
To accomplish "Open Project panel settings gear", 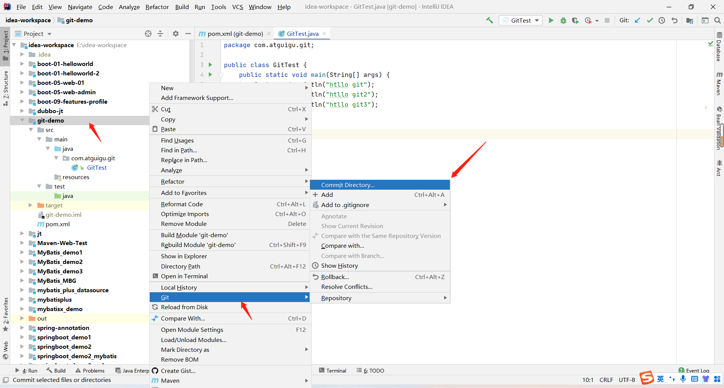I will pos(176,34).
